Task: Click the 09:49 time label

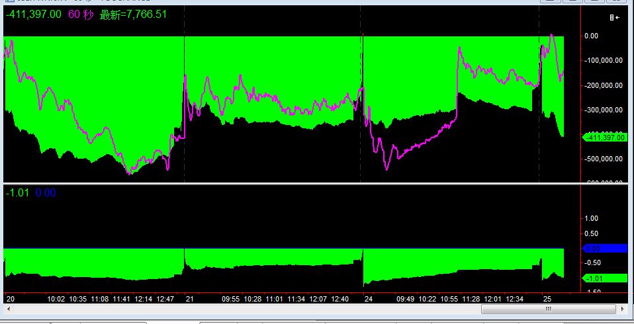Action: tap(406, 299)
